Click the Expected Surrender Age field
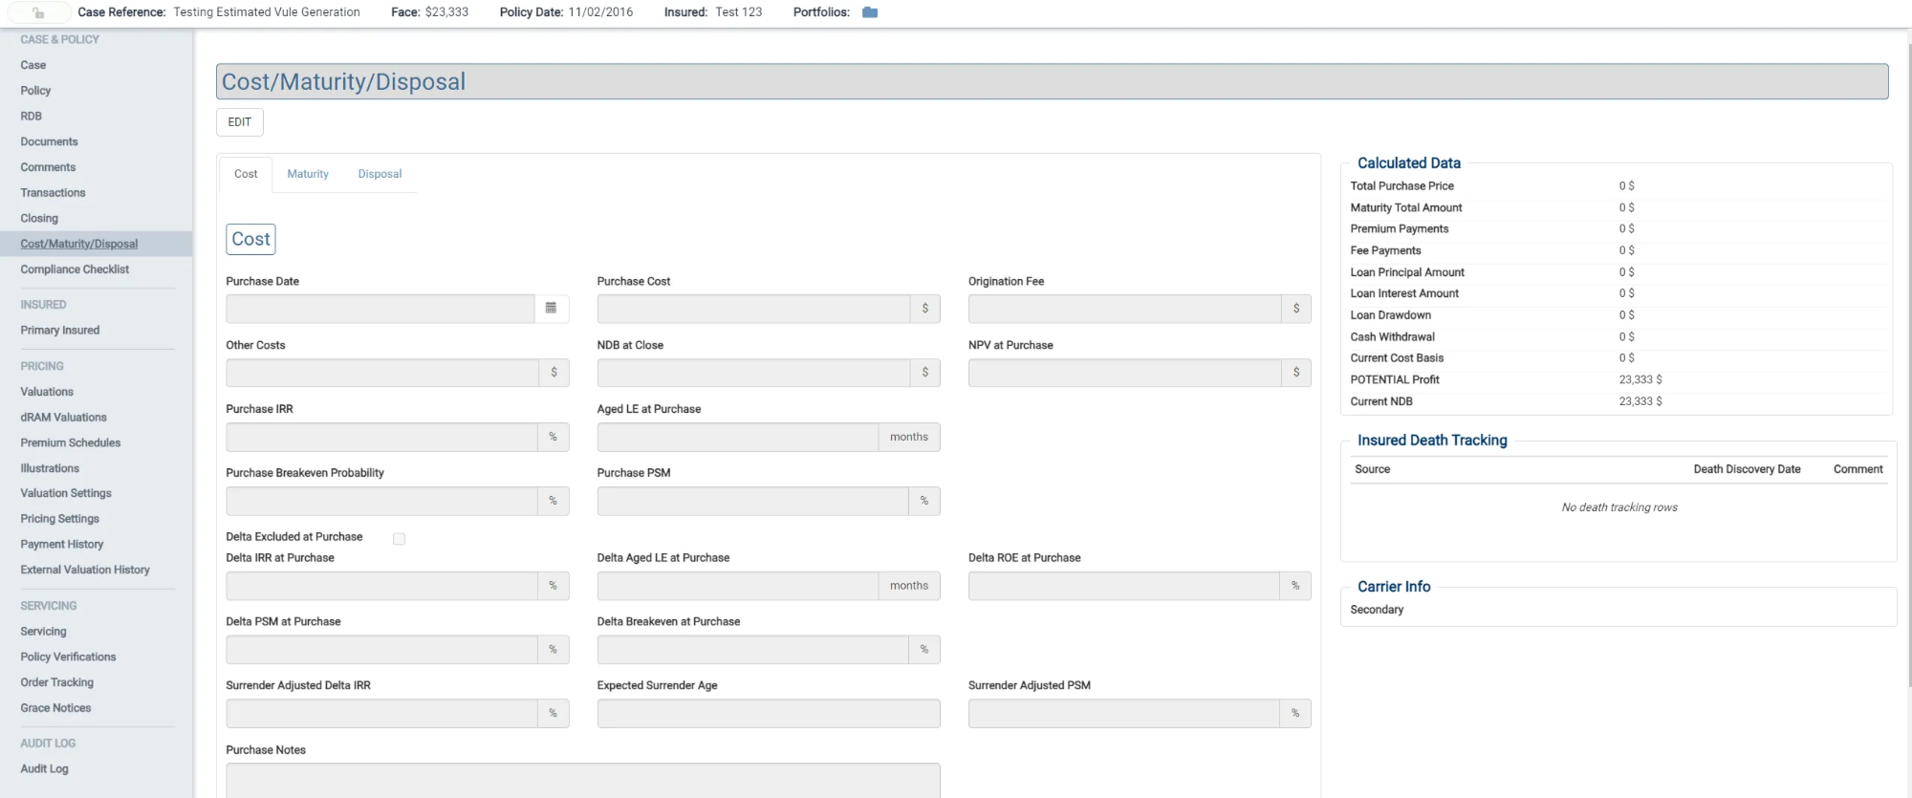 click(768, 714)
